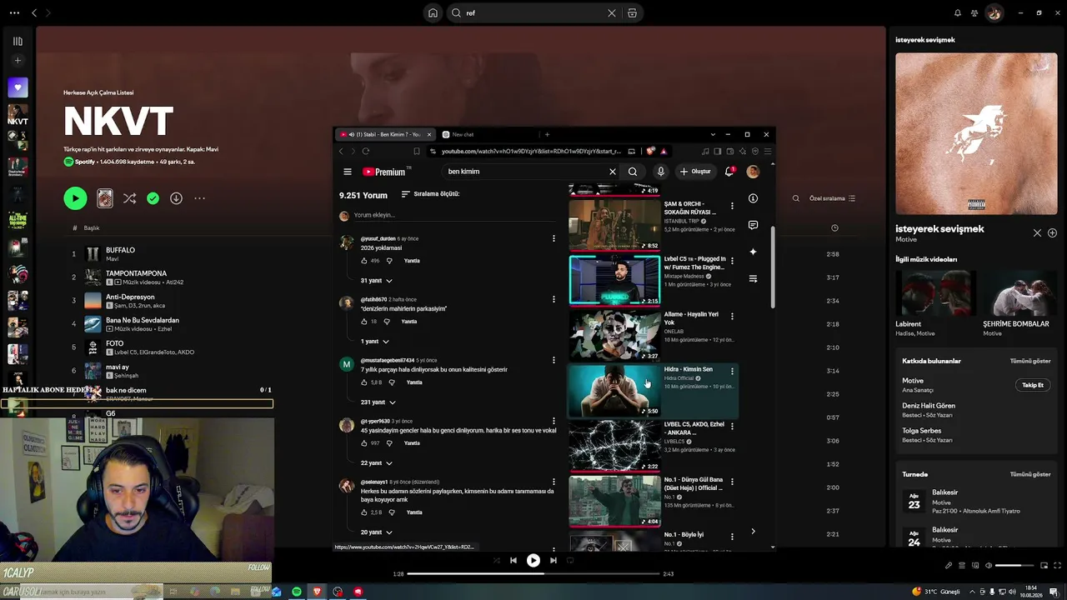Go to YouTube Premium home logo
This screenshot has height=600, width=1067.
pos(386,172)
